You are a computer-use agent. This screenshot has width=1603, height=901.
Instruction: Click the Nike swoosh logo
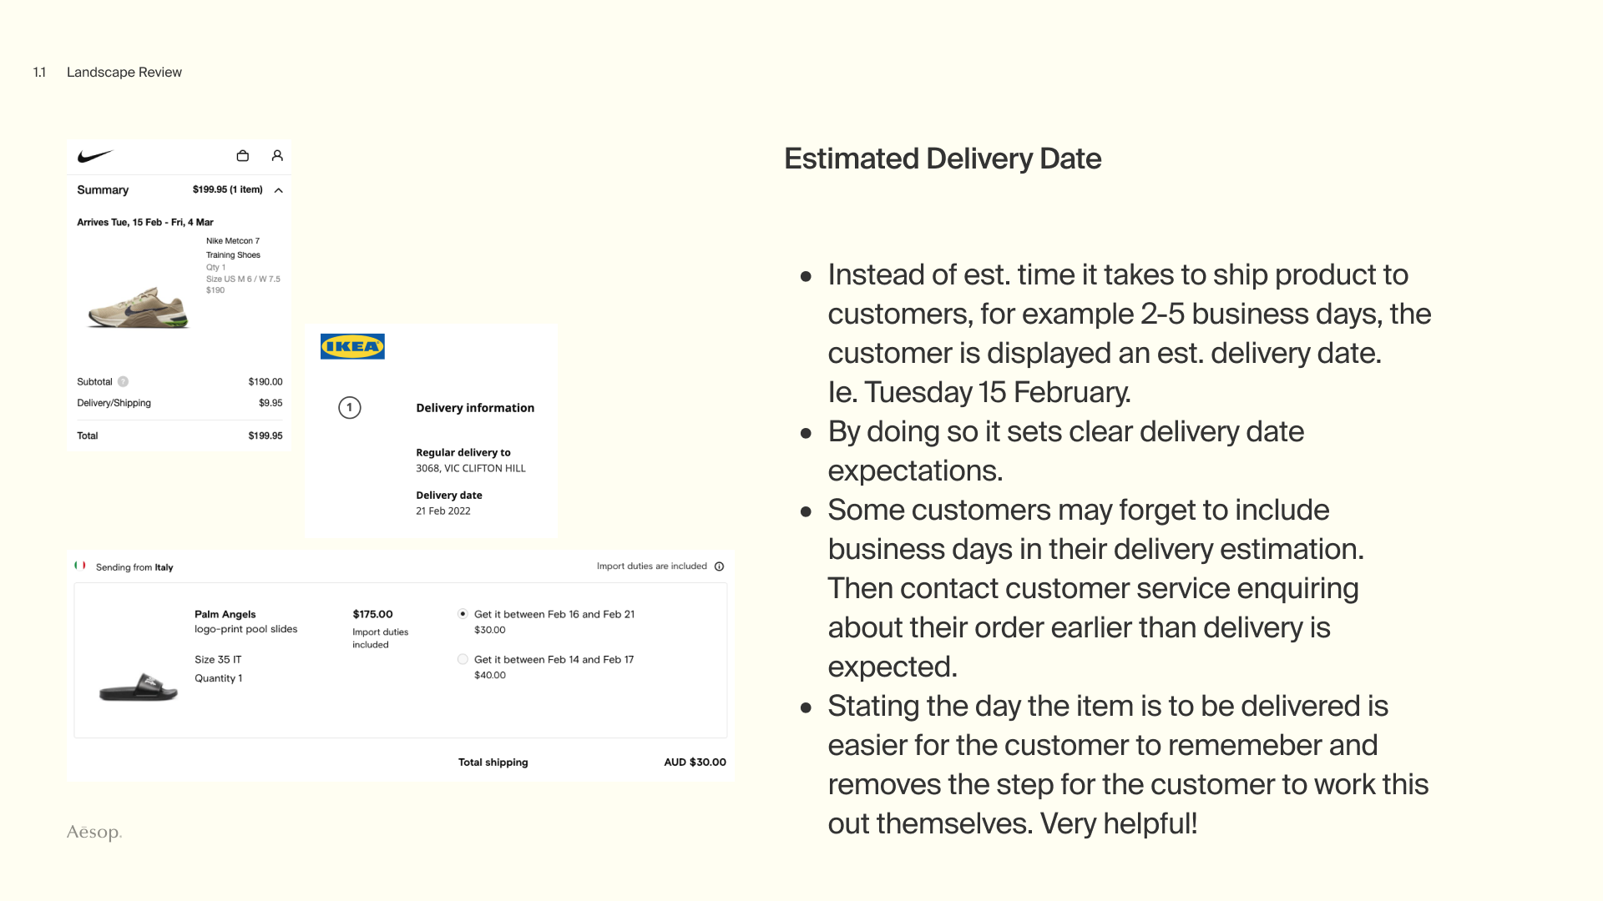coord(94,156)
